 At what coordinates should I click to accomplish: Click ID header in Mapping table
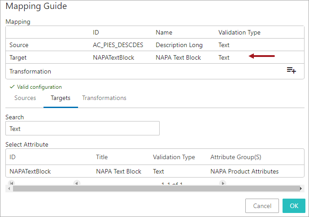[x=96, y=32]
